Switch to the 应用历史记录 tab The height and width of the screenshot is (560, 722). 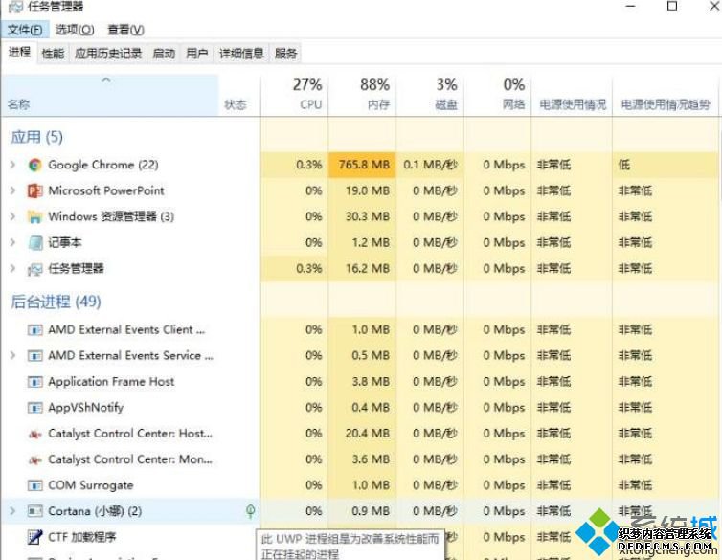click(x=108, y=54)
